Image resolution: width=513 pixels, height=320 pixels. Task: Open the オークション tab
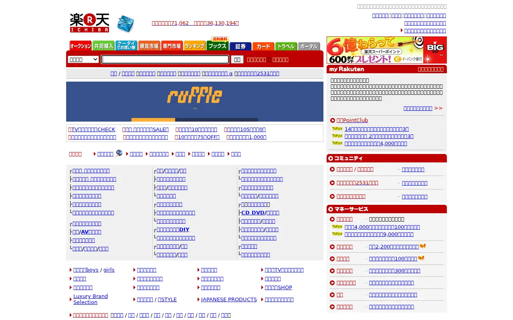[x=81, y=46]
